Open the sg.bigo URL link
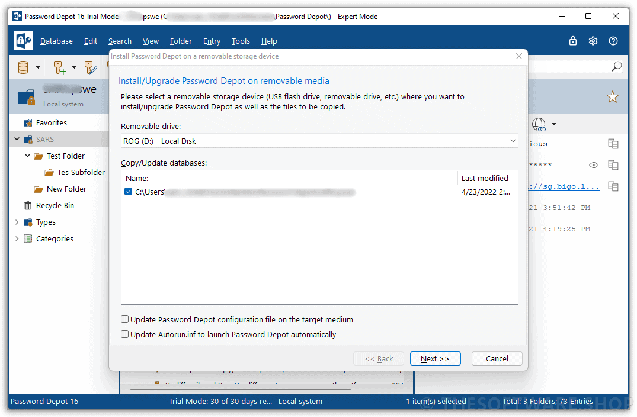Image resolution: width=637 pixels, height=417 pixels. tap(564, 186)
